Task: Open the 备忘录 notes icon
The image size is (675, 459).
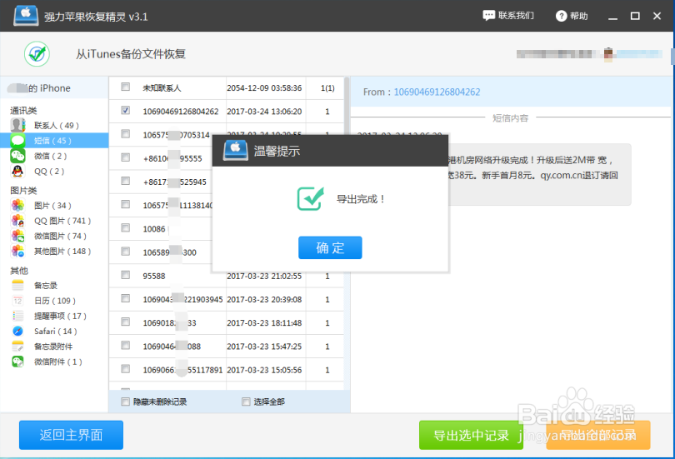Action: 17,285
